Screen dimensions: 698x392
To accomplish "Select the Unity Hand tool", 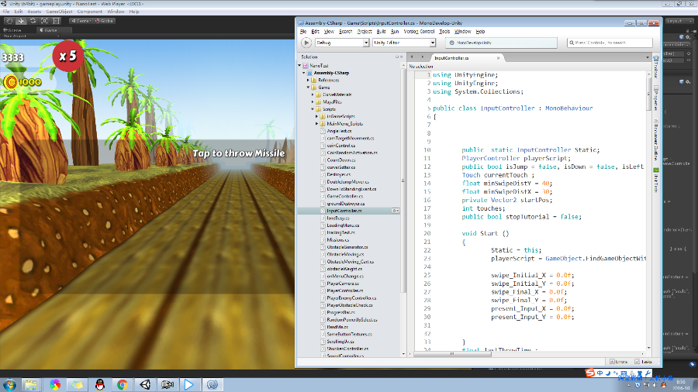I will (9, 21).
